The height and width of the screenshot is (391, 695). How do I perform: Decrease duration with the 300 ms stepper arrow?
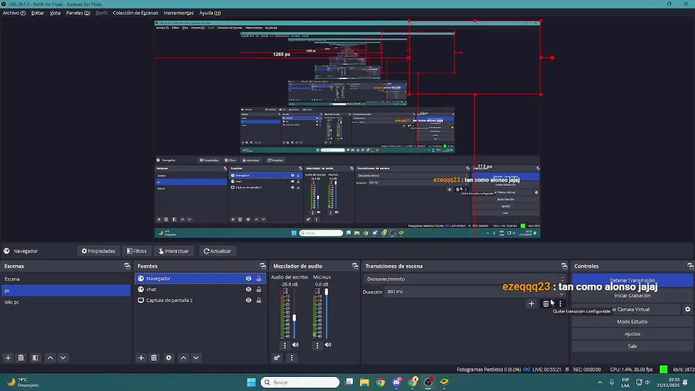[562, 294]
